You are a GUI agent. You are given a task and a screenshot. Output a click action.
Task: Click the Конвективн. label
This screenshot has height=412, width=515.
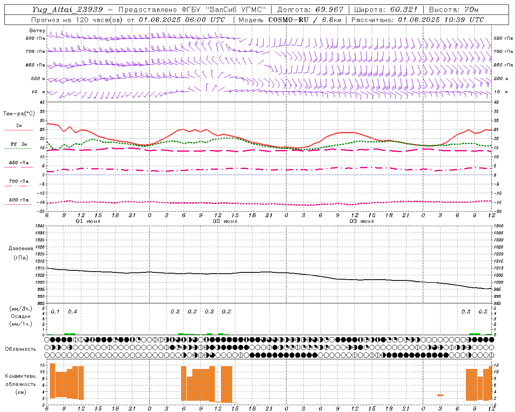click(21, 376)
